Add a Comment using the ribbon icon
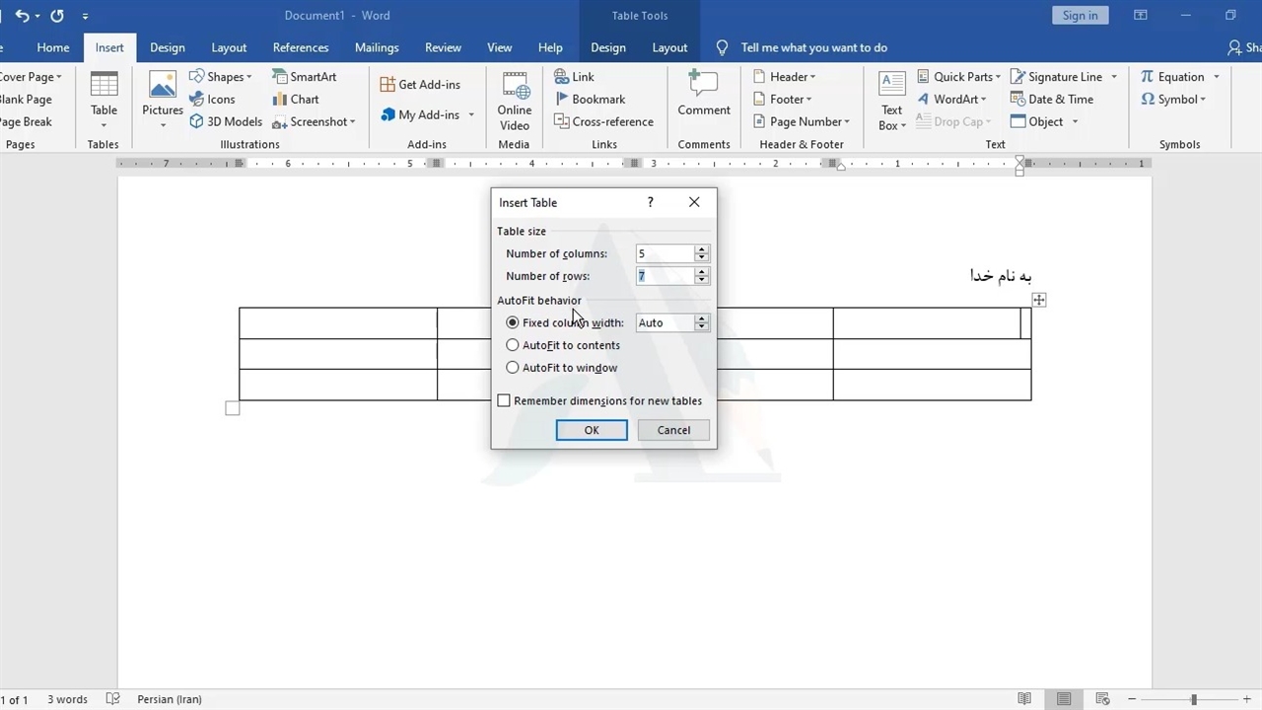Image resolution: width=1262 pixels, height=710 pixels. click(703, 87)
